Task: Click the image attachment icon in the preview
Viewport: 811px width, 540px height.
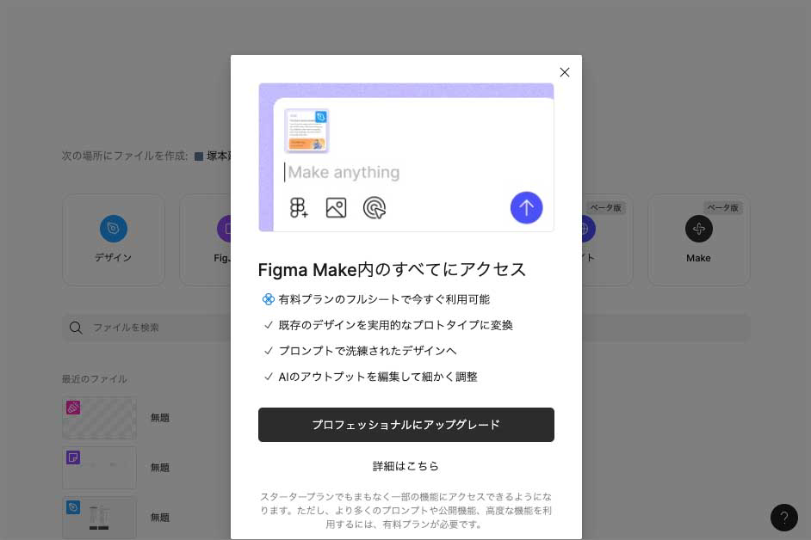Action: point(336,207)
